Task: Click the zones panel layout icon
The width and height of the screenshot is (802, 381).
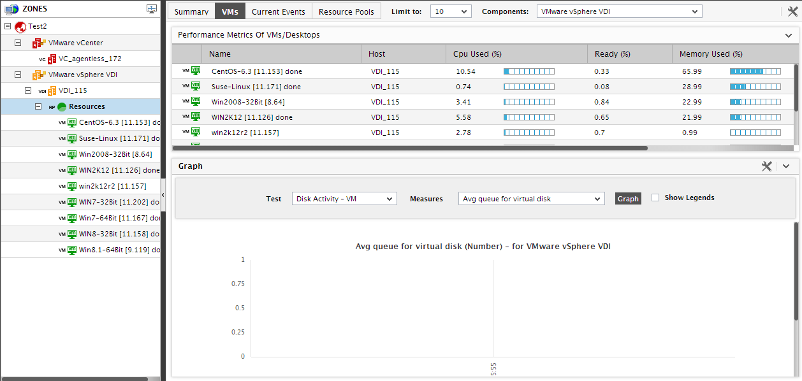Action: click(152, 9)
